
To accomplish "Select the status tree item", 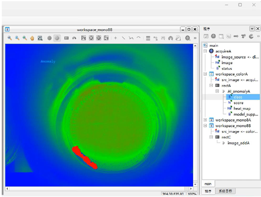I will [x=227, y=68].
